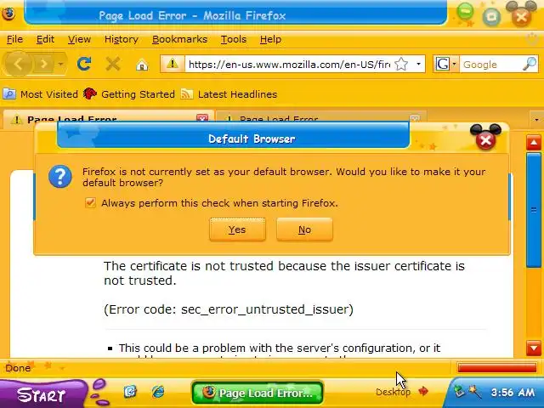This screenshot has height=408, width=544.
Task: Click the search magnifying glass icon
Action: coord(530,65)
